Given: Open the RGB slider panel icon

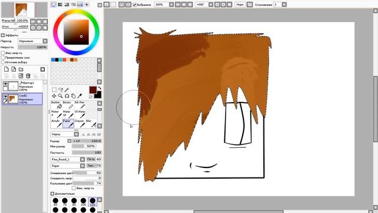Looking at the screenshot, I should tap(60, 4).
